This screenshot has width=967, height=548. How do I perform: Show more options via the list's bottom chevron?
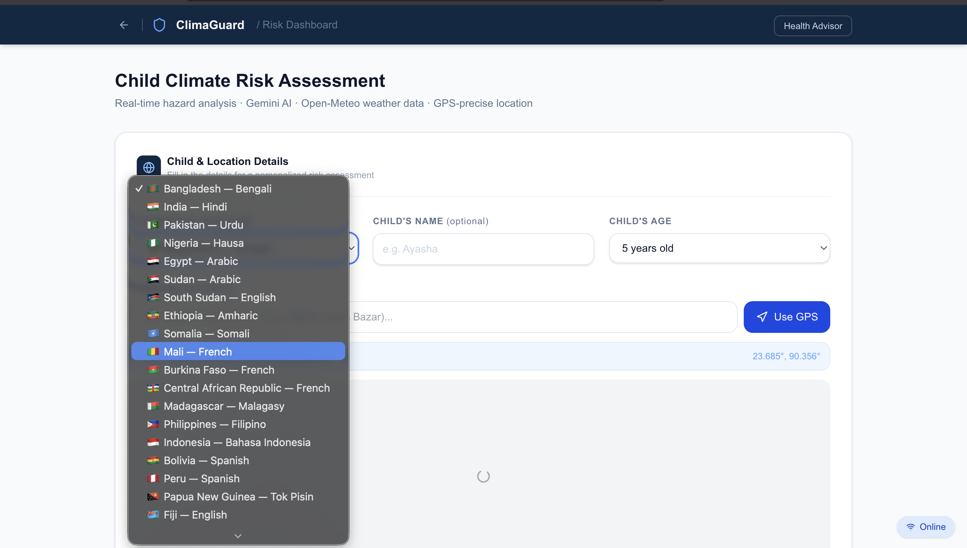click(238, 536)
